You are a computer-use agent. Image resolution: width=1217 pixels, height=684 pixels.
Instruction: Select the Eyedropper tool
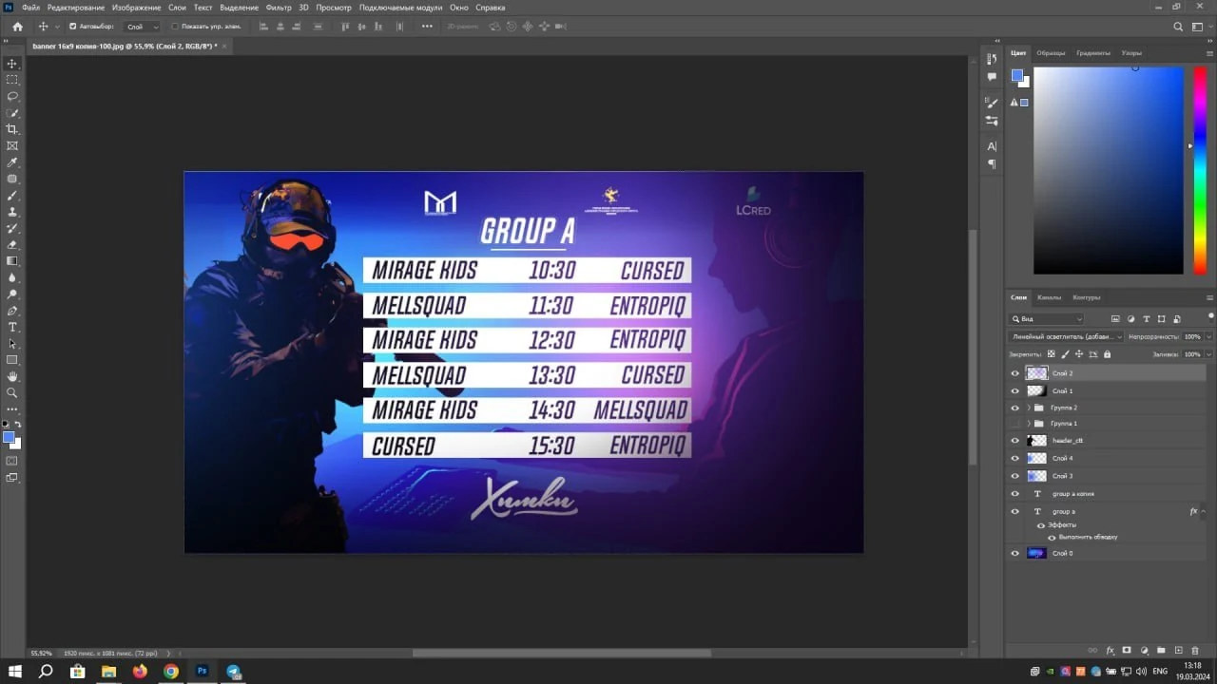tap(12, 162)
